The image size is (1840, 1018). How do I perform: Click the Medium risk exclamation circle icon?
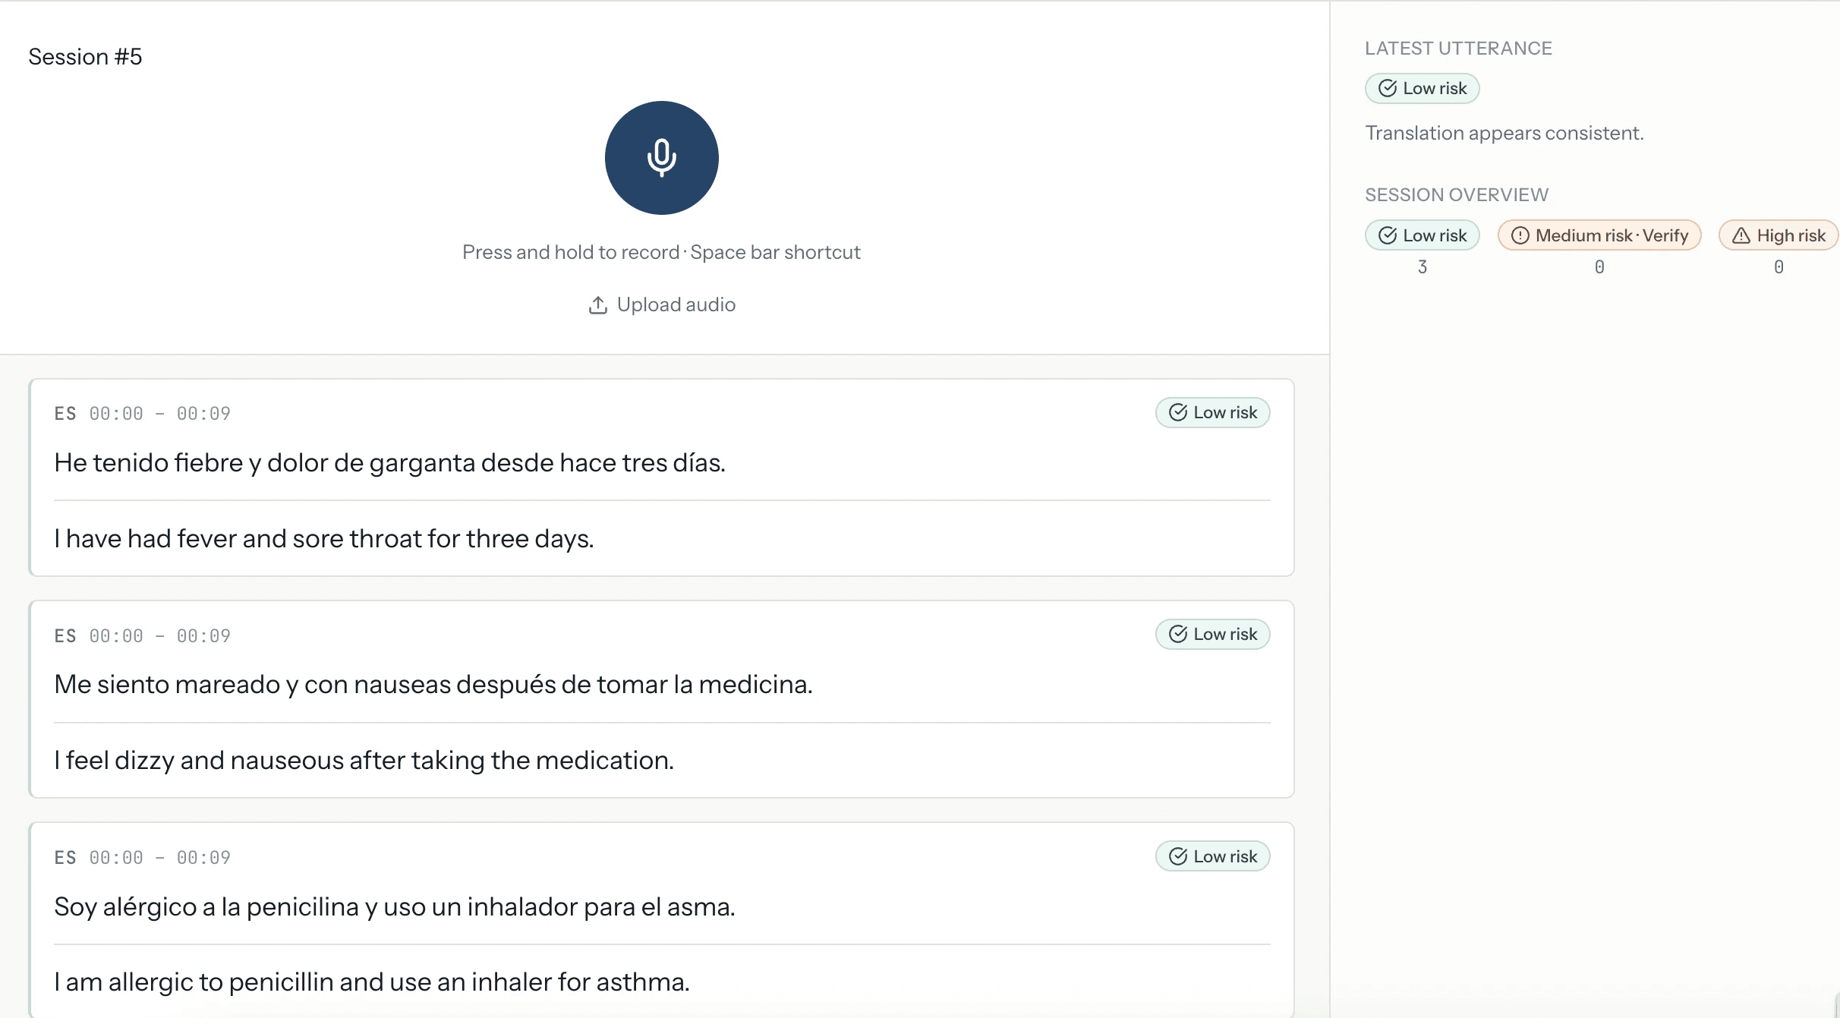click(x=1520, y=235)
